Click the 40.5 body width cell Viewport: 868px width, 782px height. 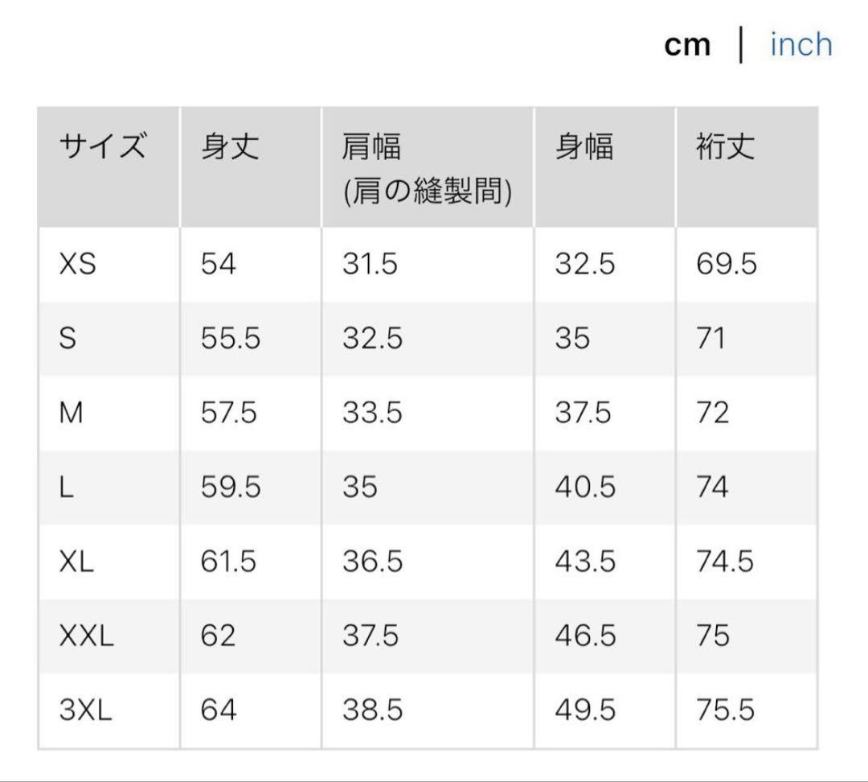point(584,488)
